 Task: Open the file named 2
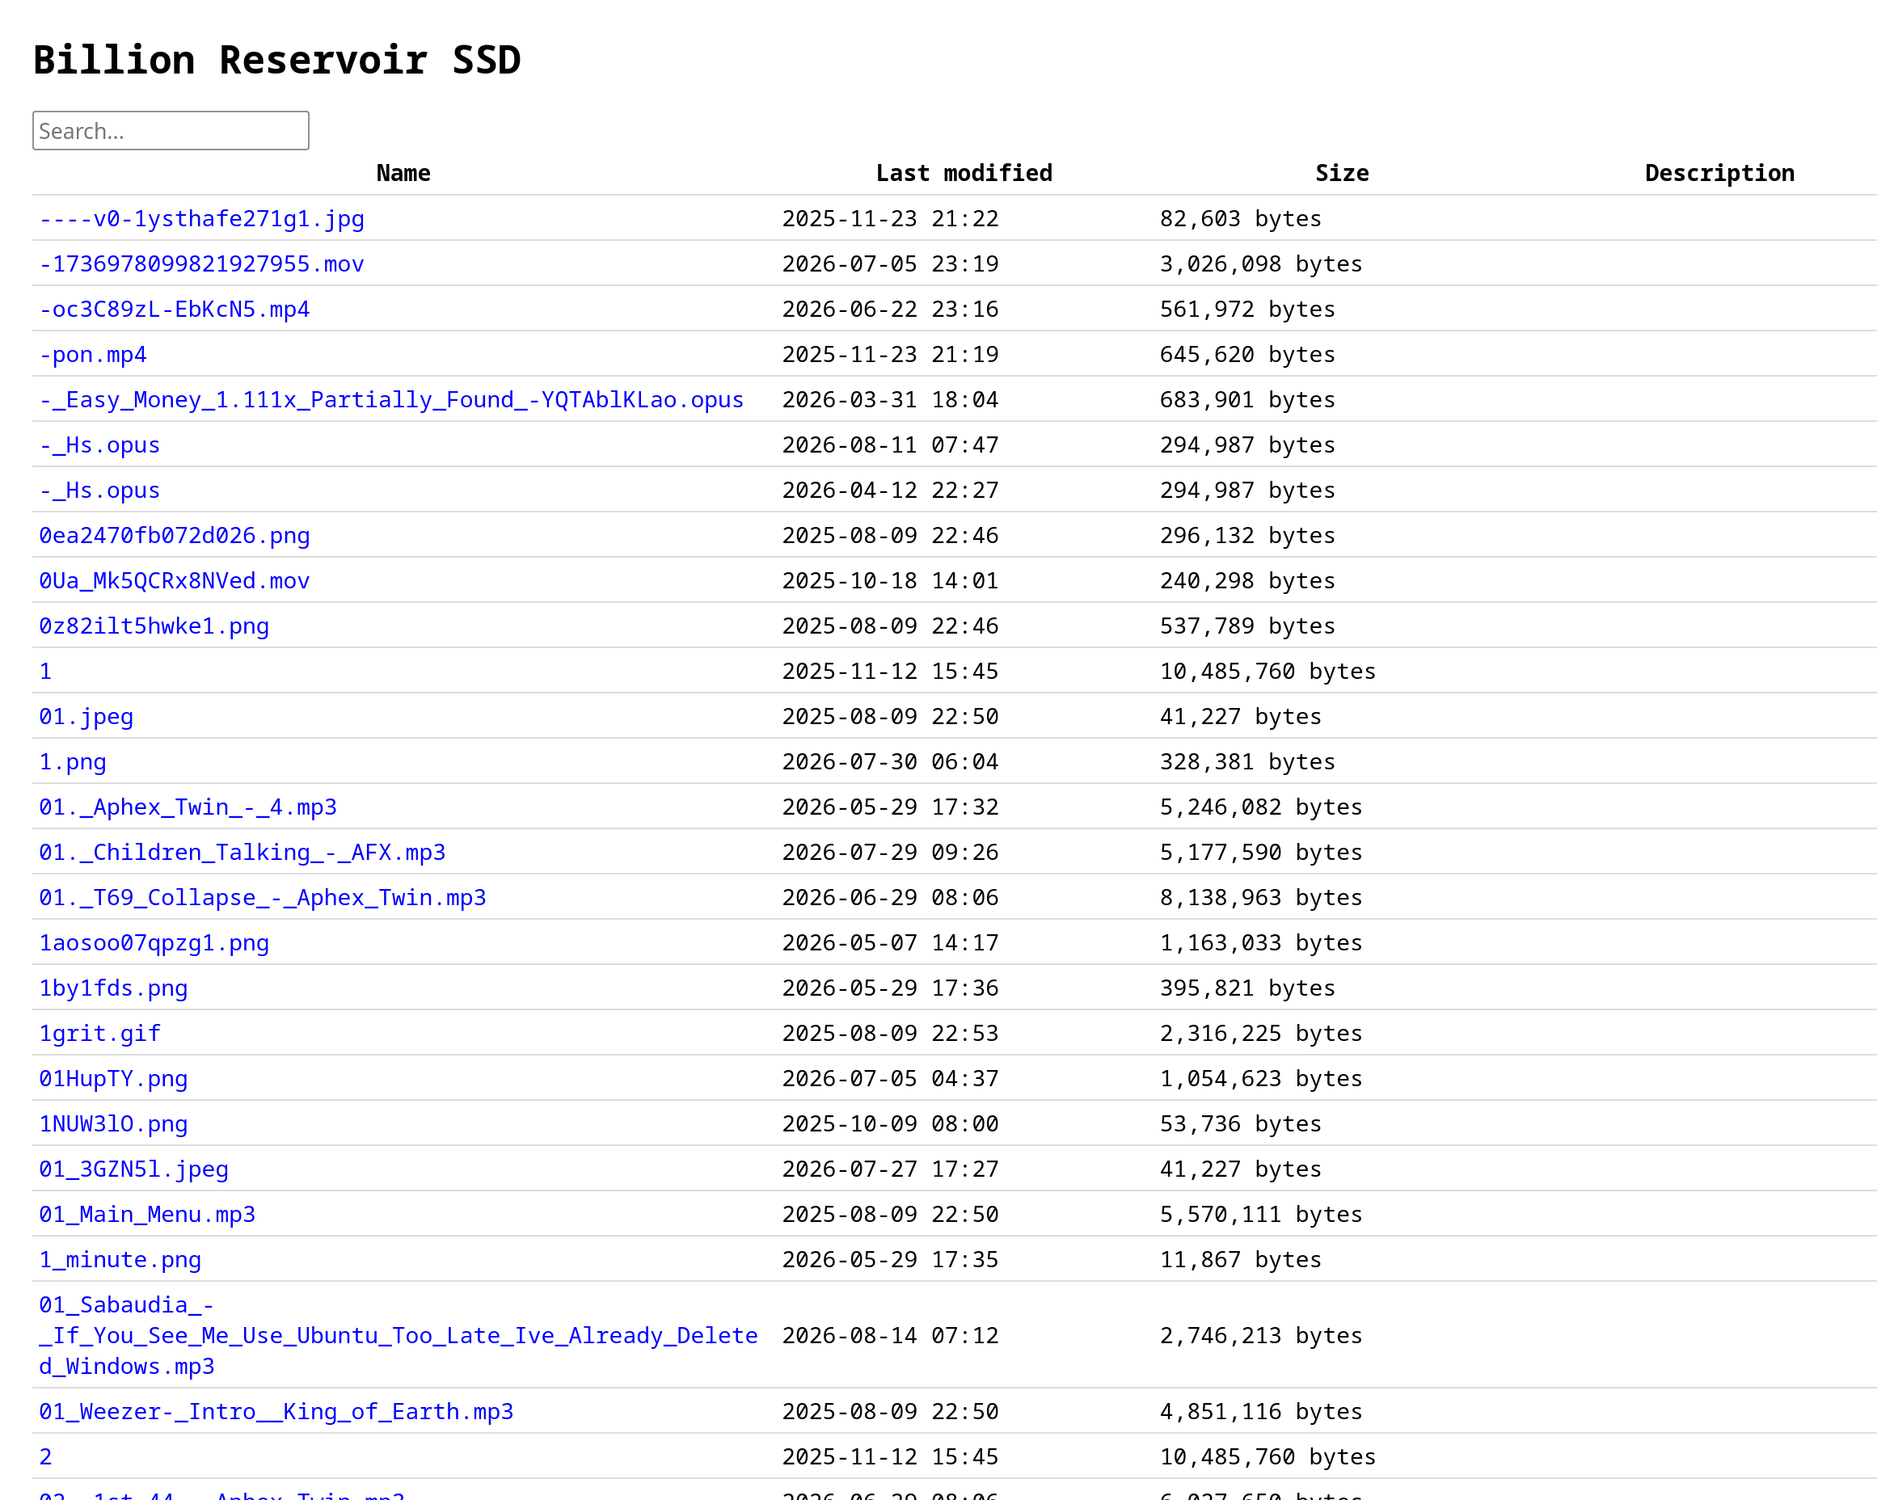(45, 1456)
